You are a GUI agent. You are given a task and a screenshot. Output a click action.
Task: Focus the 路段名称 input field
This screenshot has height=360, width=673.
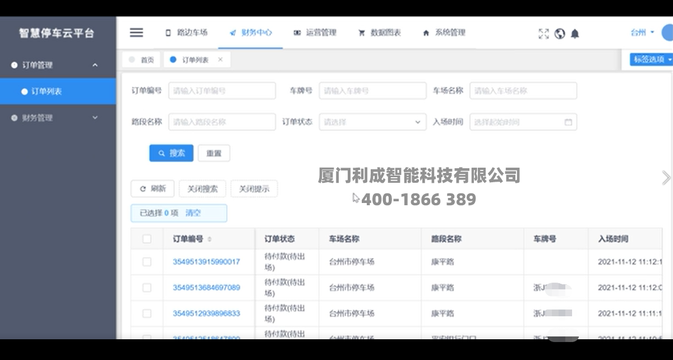(222, 122)
